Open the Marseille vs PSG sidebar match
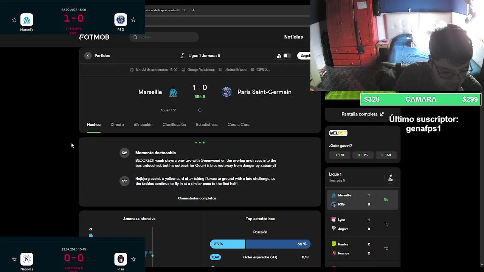The width and height of the screenshot is (484, 272). click(363, 200)
